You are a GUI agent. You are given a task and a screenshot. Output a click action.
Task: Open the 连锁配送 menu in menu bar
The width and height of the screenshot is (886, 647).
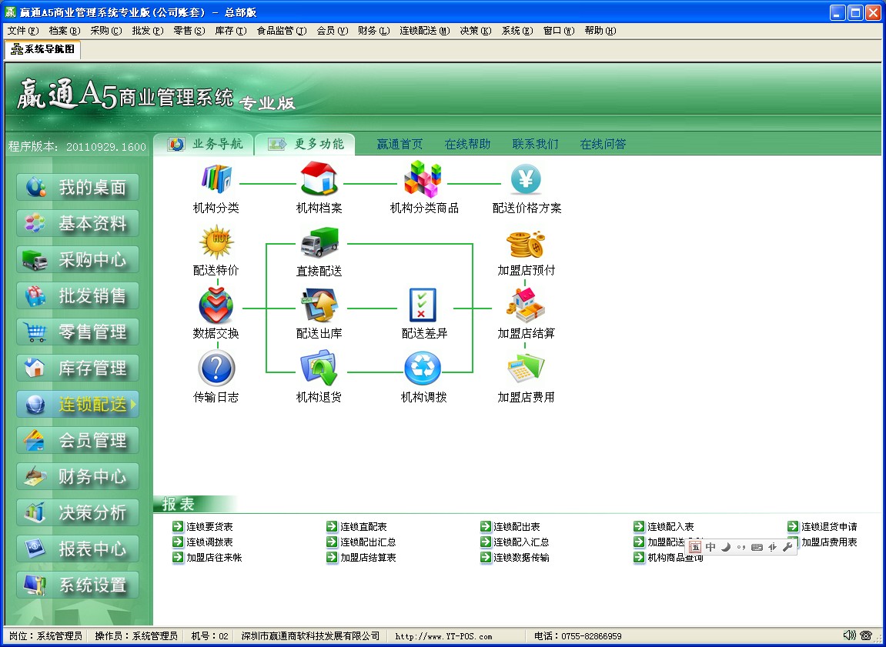click(x=424, y=31)
